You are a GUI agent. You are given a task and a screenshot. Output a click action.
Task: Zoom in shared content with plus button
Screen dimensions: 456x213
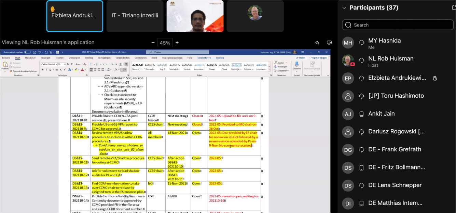point(177,43)
